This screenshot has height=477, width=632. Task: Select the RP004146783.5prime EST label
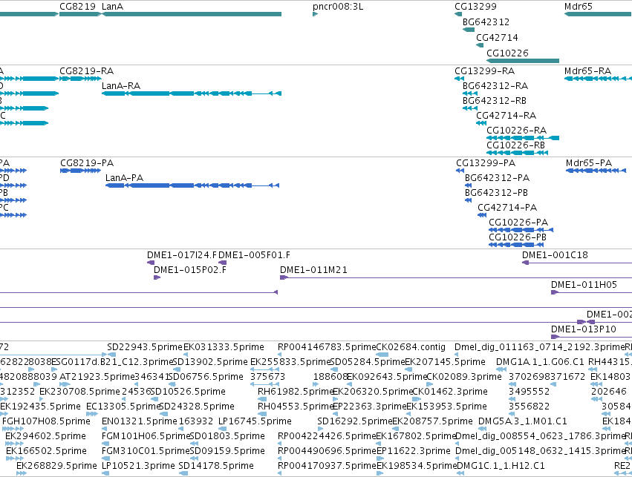pos(327,347)
